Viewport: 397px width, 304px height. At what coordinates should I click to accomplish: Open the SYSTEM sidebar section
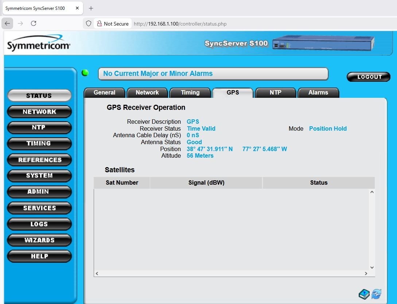tap(39, 176)
